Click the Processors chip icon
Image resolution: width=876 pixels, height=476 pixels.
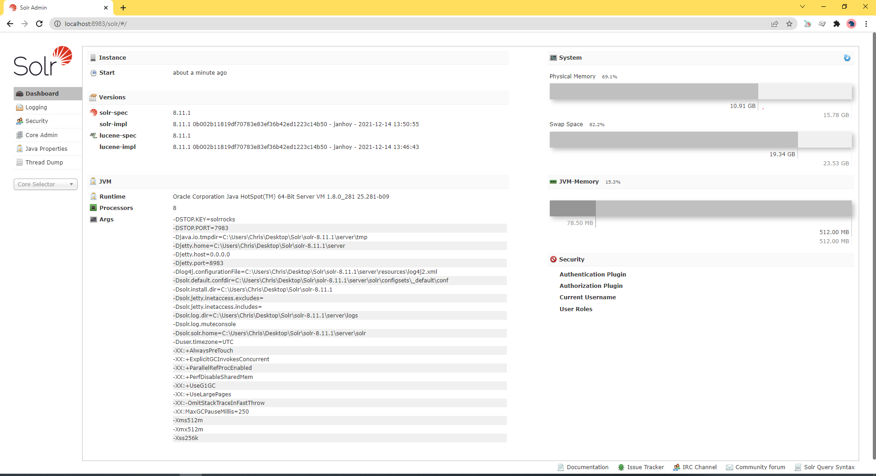tap(94, 208)
